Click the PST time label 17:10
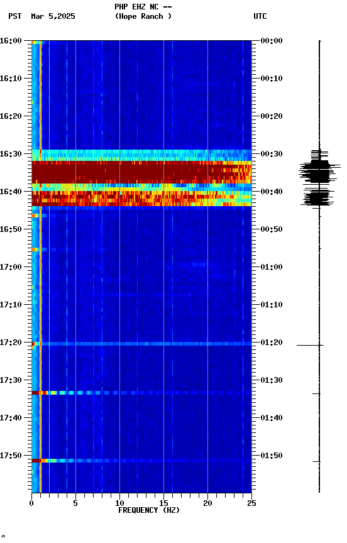Screen dimensions: 347x543 pyautogui.click(x=11, y=305)
